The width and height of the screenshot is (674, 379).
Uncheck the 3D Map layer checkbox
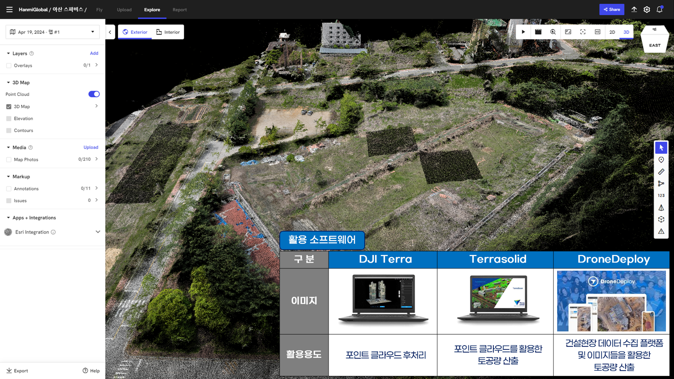(9, 106)
